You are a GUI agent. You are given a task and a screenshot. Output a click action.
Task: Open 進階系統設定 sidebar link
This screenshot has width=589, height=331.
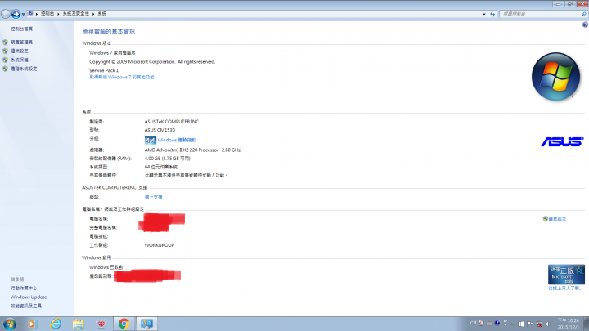click(x=24, y=69)
